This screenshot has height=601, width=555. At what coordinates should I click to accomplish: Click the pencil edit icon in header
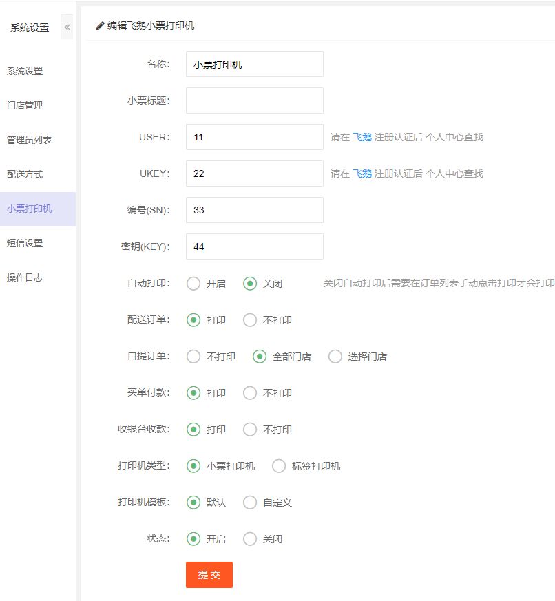click(x=101, y=25)
